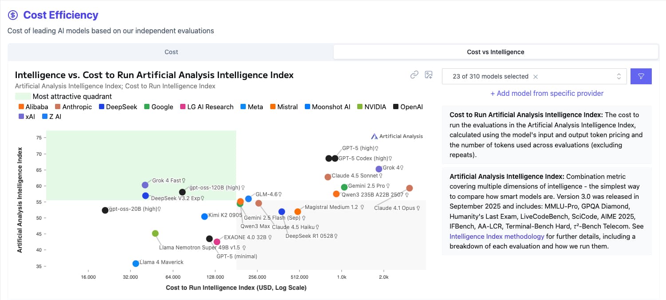
Task: Expand model selector using the chevron arrows
Action: [619, 76]
